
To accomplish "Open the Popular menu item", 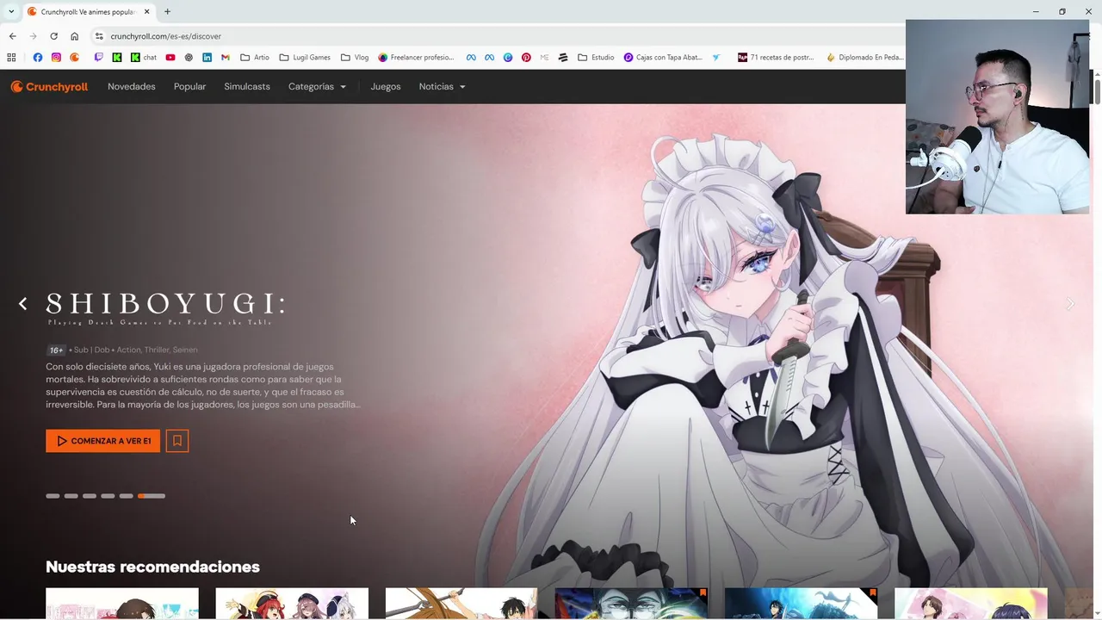I will pyautogui.click(x=189, y=87).
